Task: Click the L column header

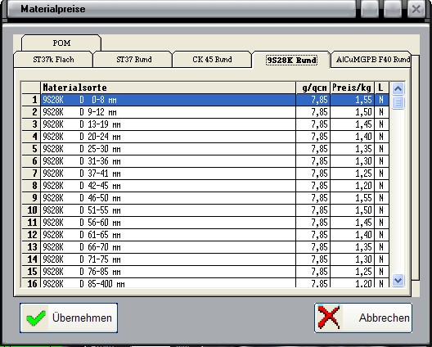Action: (381, 88)
